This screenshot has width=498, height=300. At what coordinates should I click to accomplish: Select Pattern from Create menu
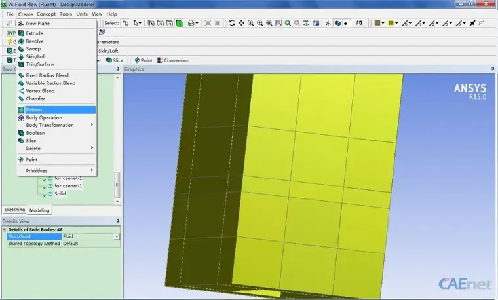(x=56, y=110)
